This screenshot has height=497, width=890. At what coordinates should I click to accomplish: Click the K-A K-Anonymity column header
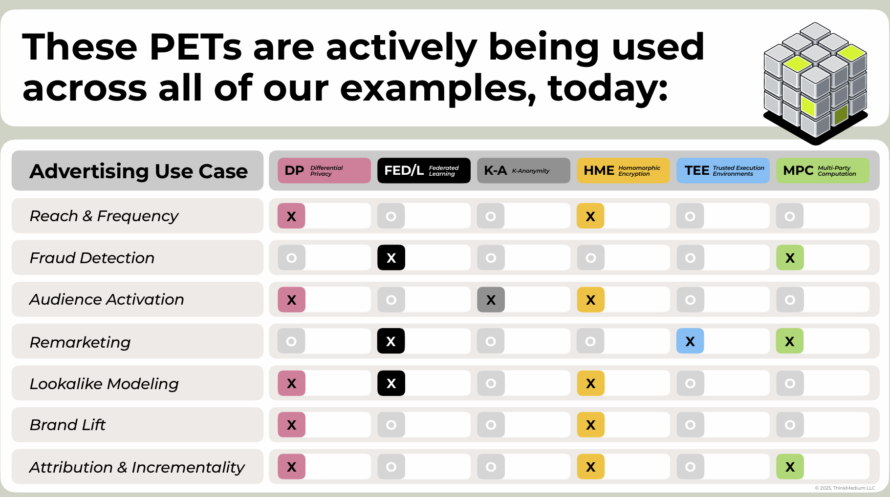523,170
